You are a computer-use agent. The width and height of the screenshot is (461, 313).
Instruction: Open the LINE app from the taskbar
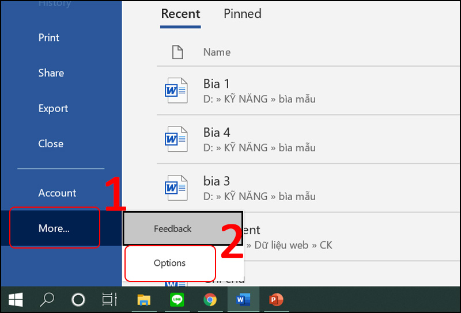177,300
